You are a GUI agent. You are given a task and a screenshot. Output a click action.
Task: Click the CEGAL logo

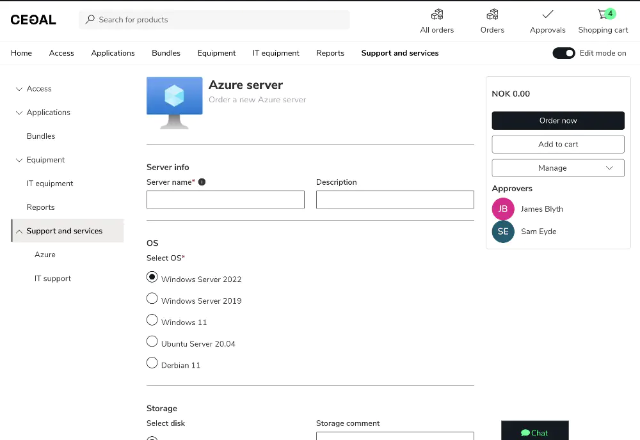point(33,20)
